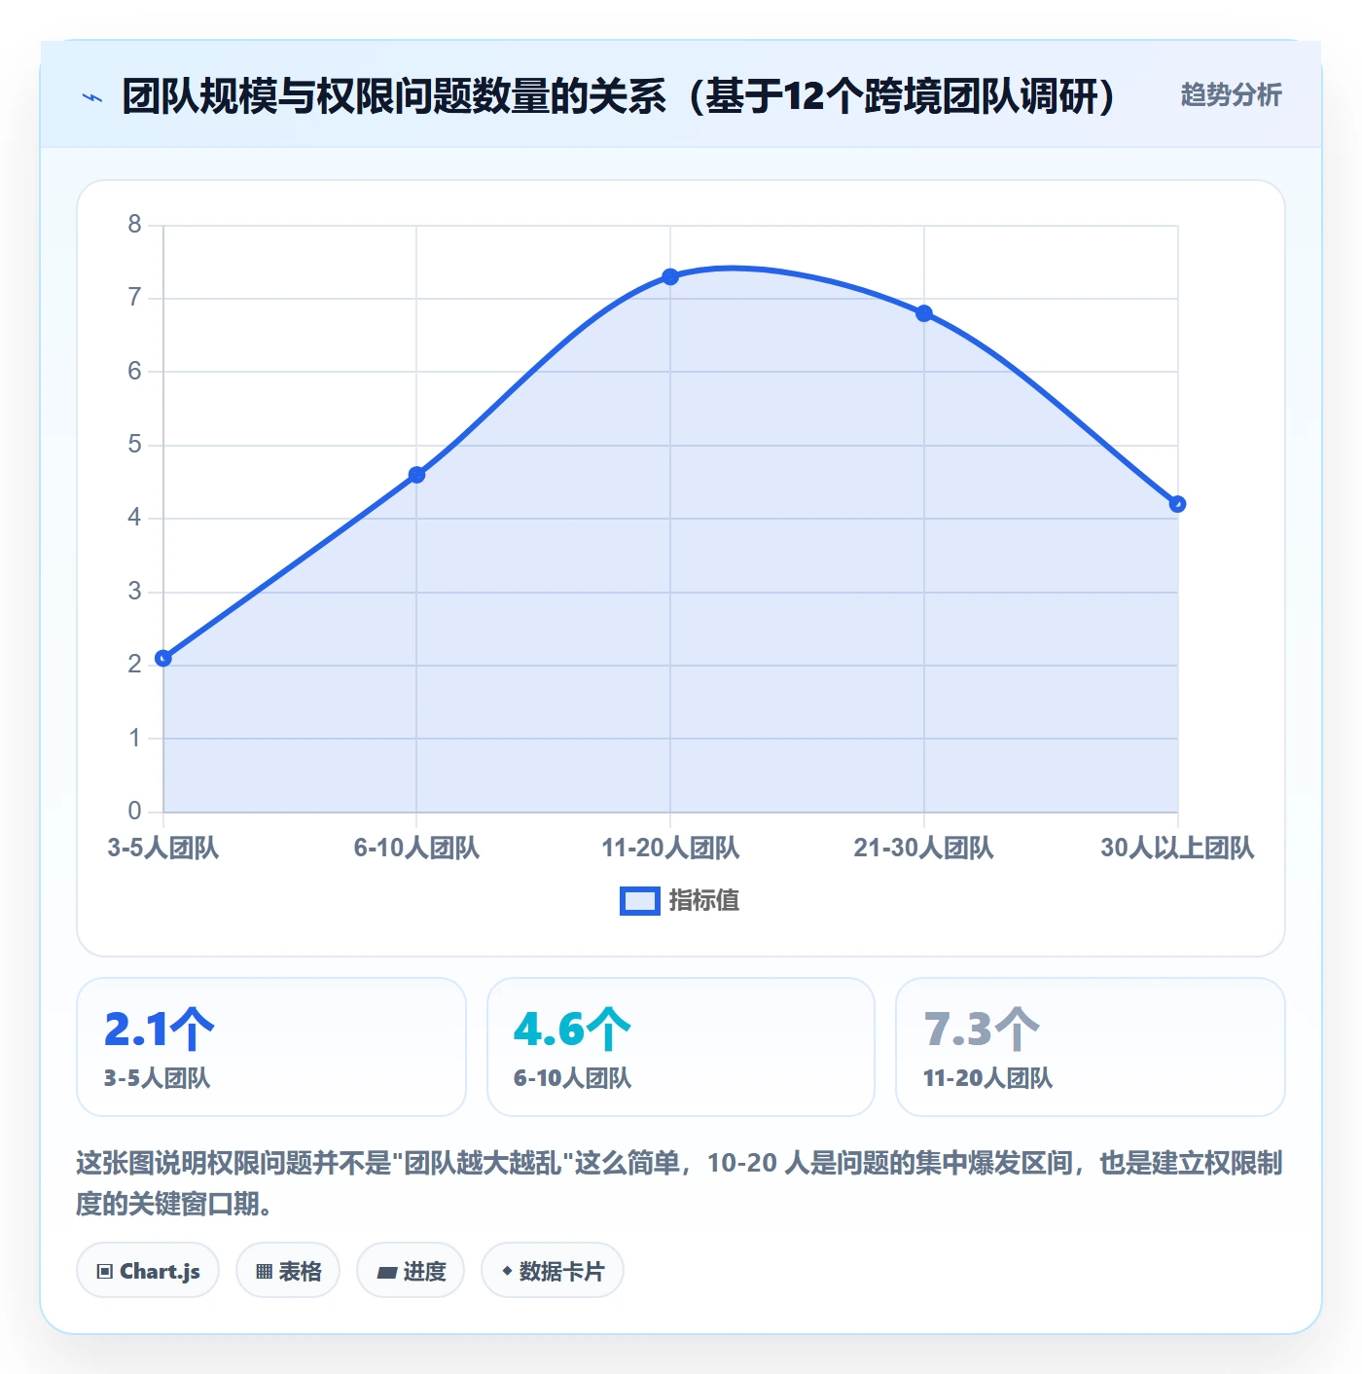Click the diamond icon in the 数据卡片 chip
This screenshot has height=1374, width=1362.
(x=507, y=1271)
